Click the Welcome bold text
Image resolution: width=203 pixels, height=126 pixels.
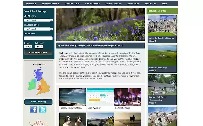coord(63,53)
